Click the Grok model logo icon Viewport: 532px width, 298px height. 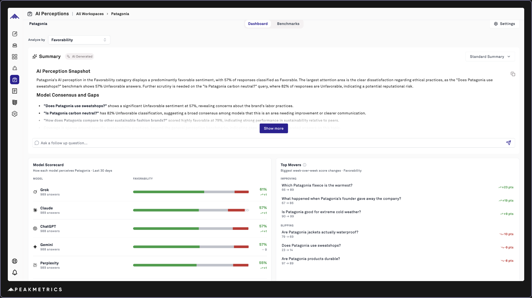(35, 192)
